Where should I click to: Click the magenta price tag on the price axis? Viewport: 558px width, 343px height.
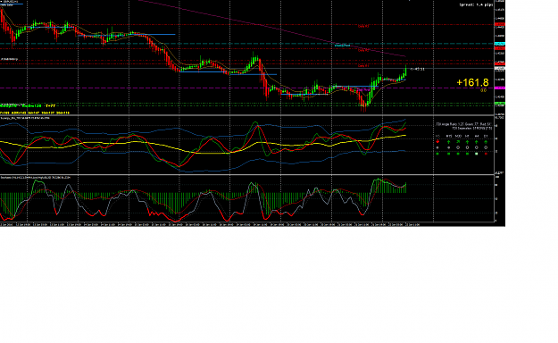pos(500,88)
